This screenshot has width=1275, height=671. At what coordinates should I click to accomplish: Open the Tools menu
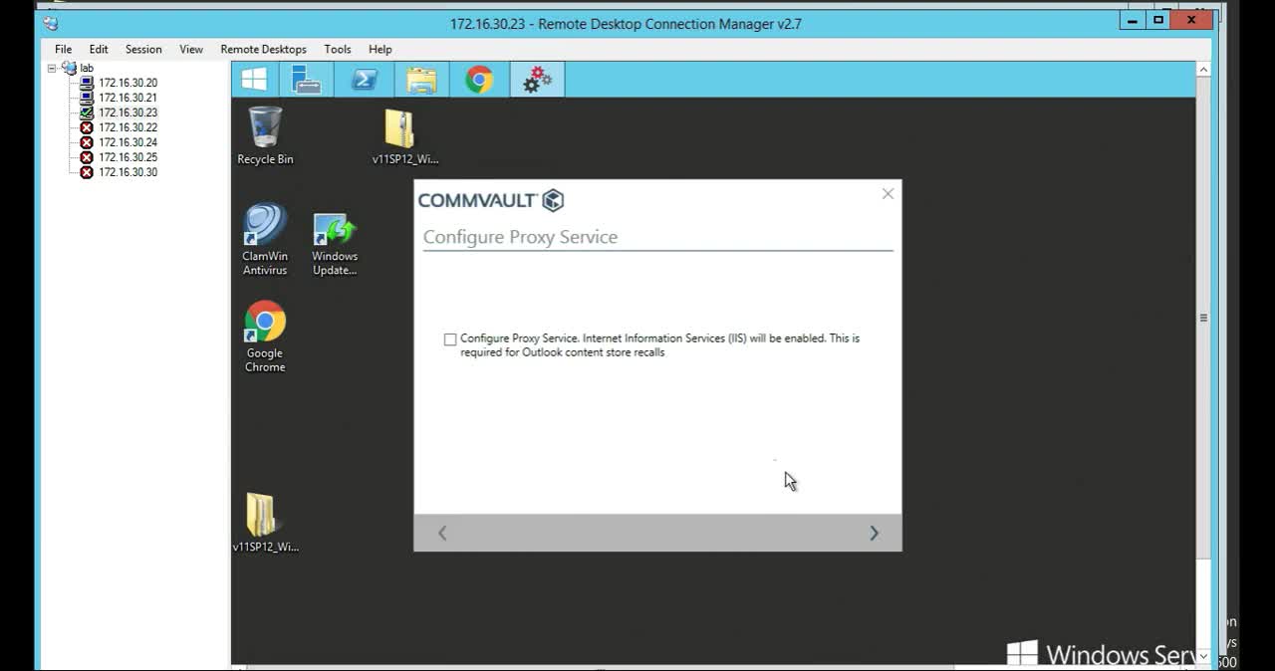[x=337, y=49]
